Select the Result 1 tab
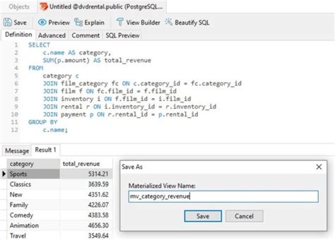 (46, 150)
